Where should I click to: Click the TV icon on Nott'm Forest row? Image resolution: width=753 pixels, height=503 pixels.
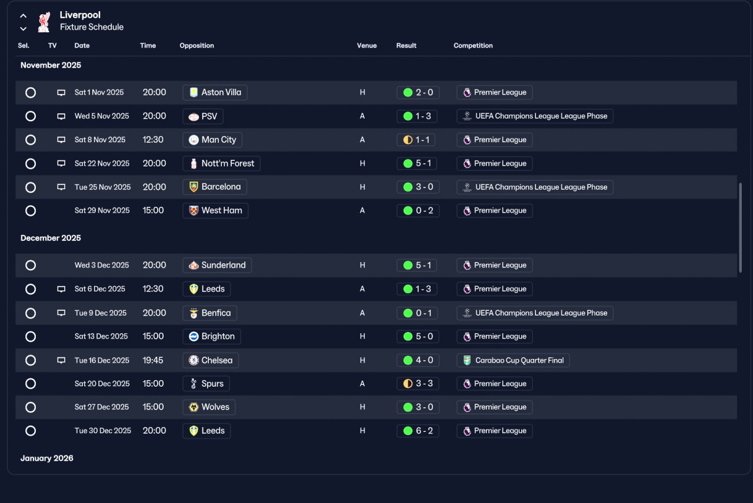coord(61,163)
